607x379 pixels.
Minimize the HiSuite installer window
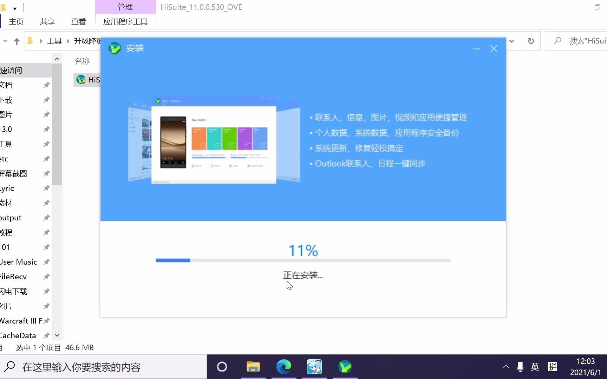(x=476, y=49)
